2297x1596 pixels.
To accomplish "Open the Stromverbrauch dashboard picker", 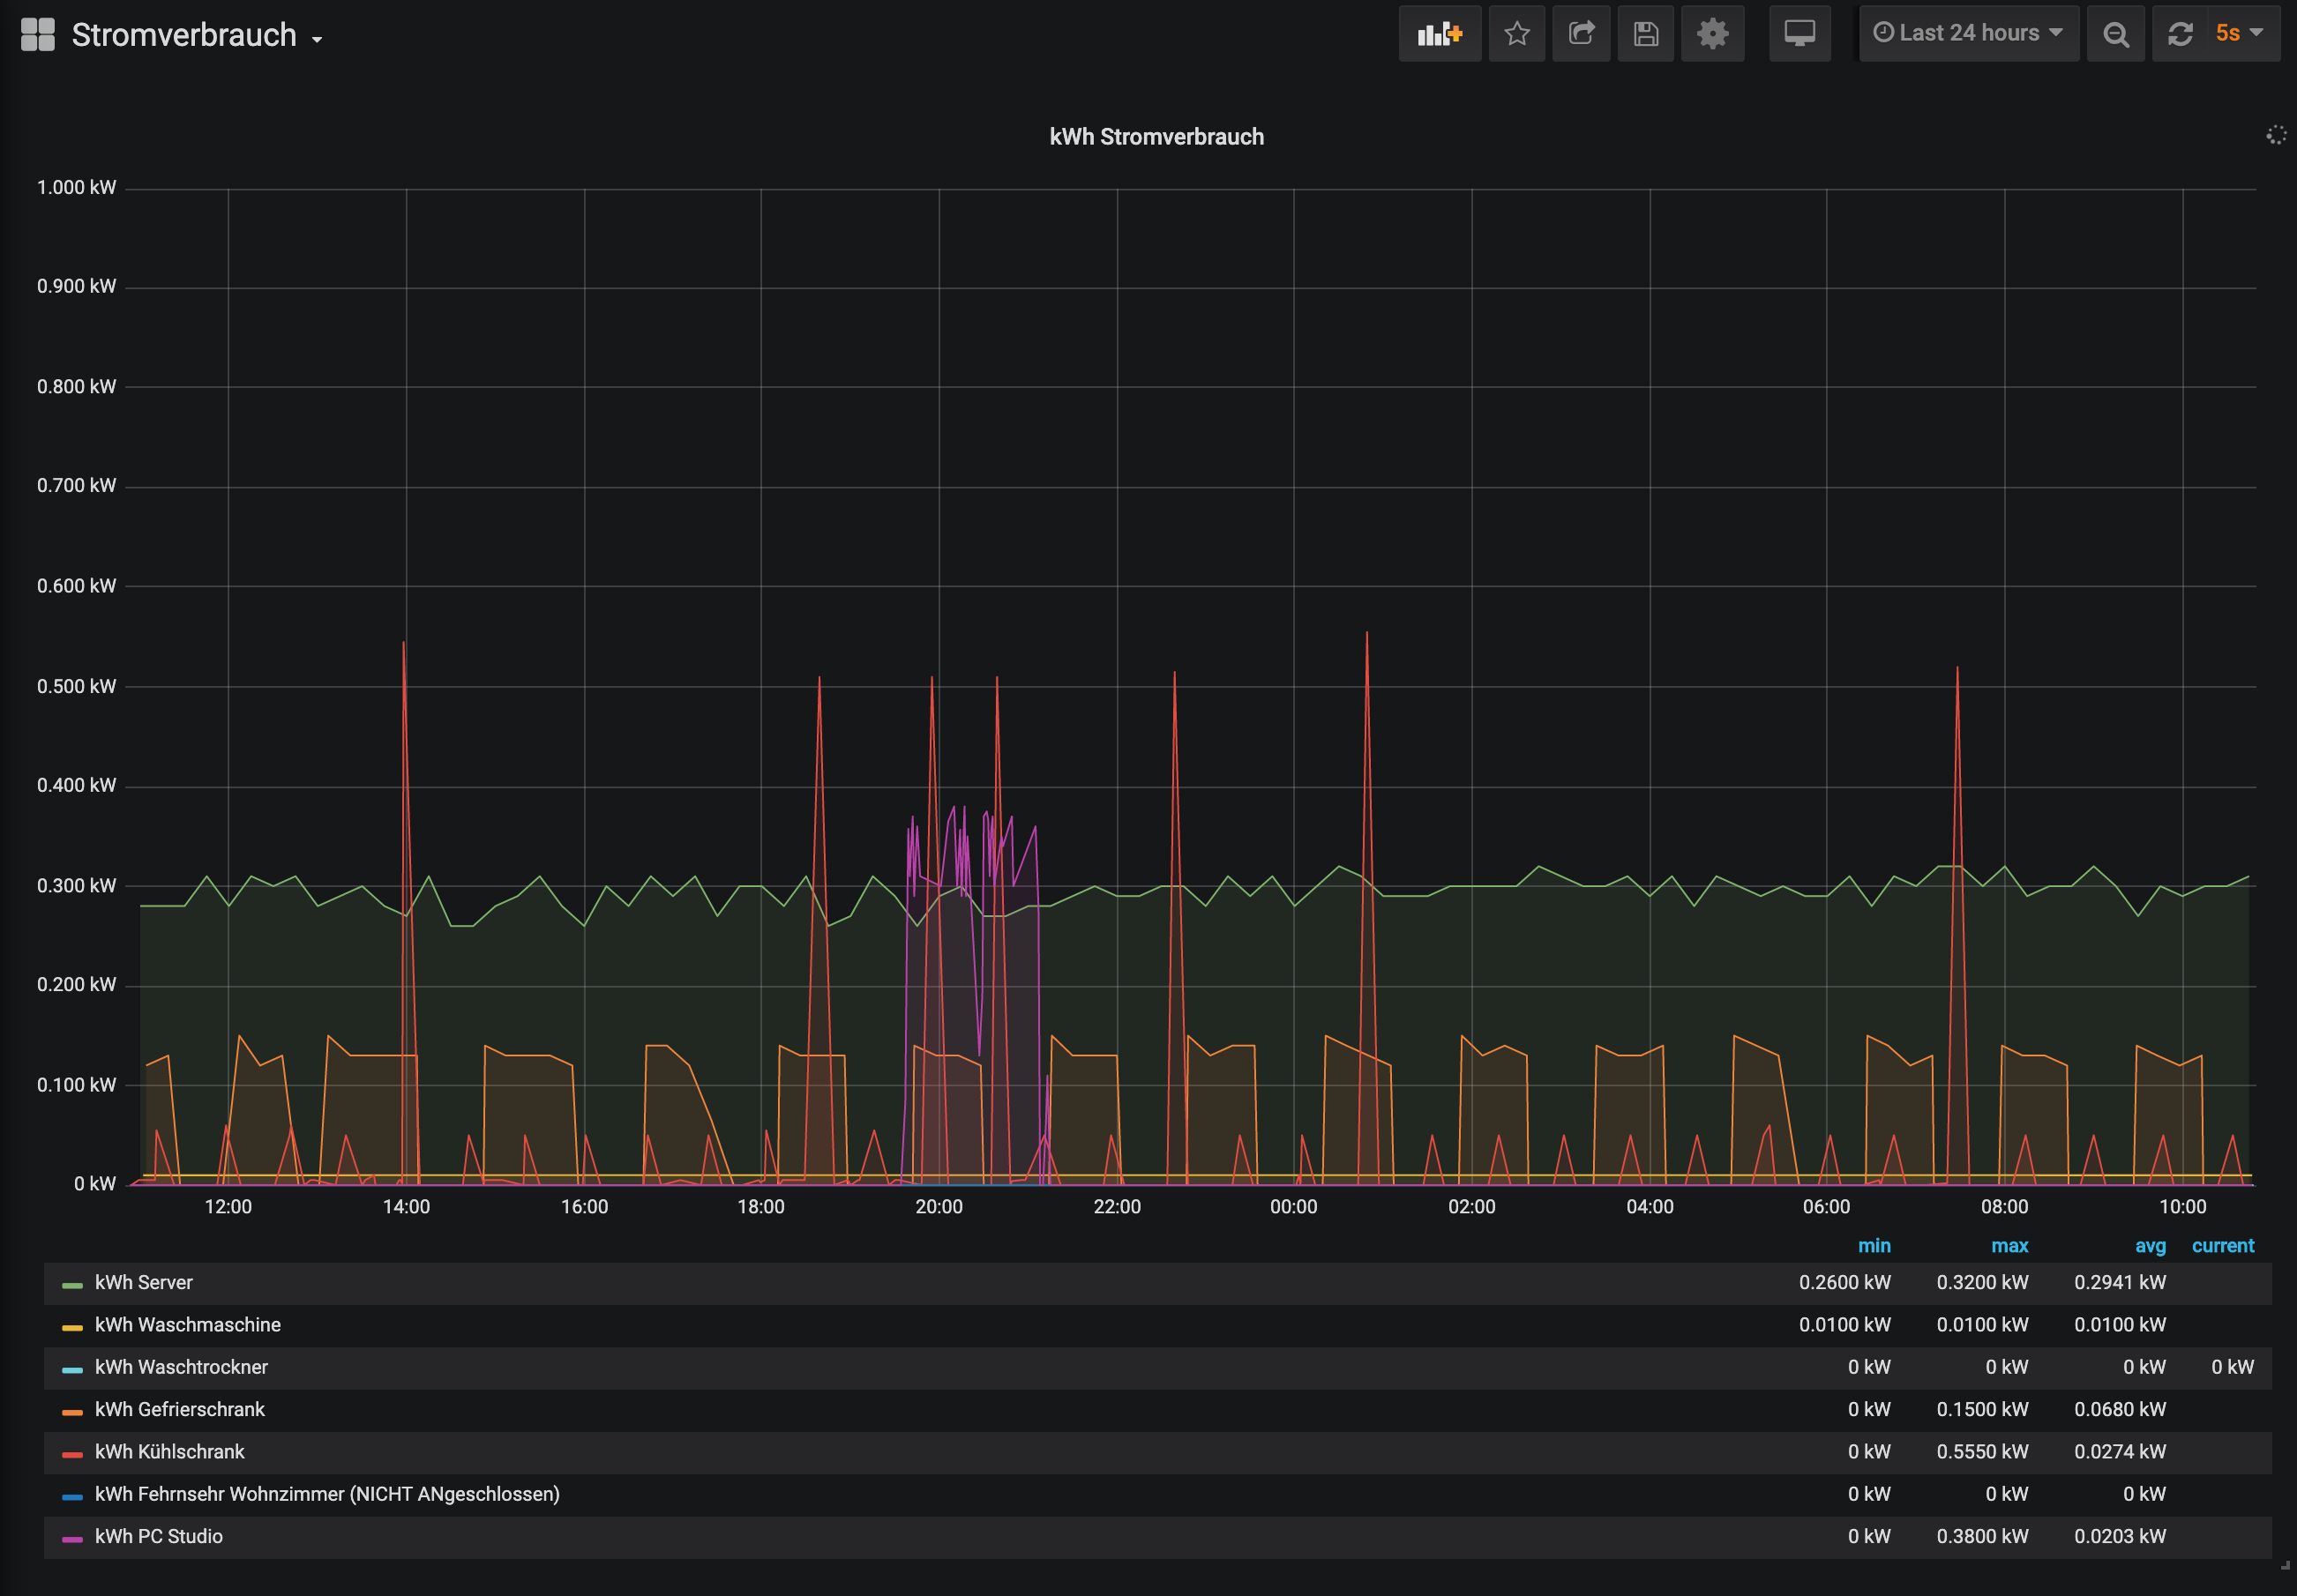I will [x=197, y=35].
